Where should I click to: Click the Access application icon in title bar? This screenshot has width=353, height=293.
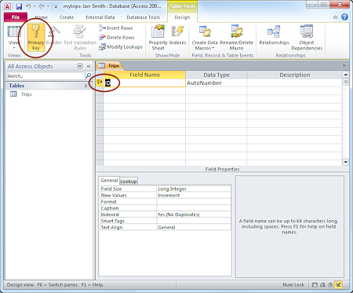[x=8, y=6]
